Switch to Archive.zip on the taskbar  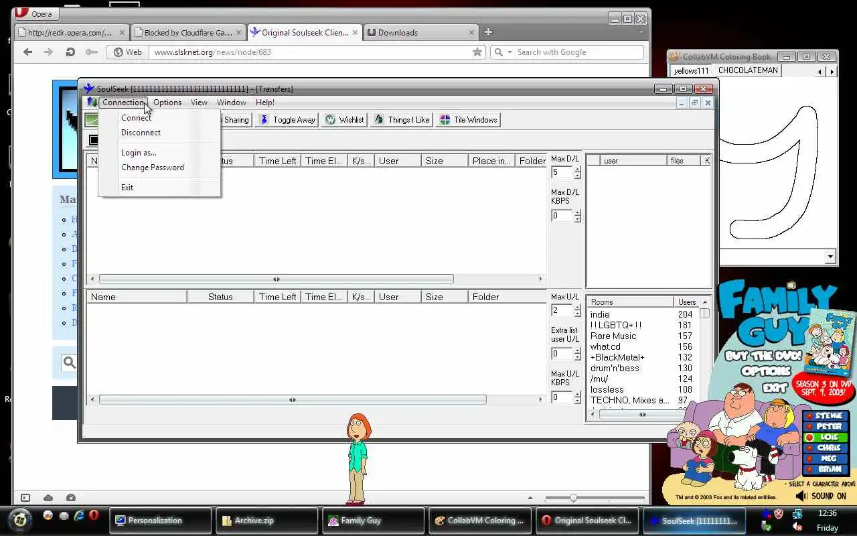click(267, 521)
